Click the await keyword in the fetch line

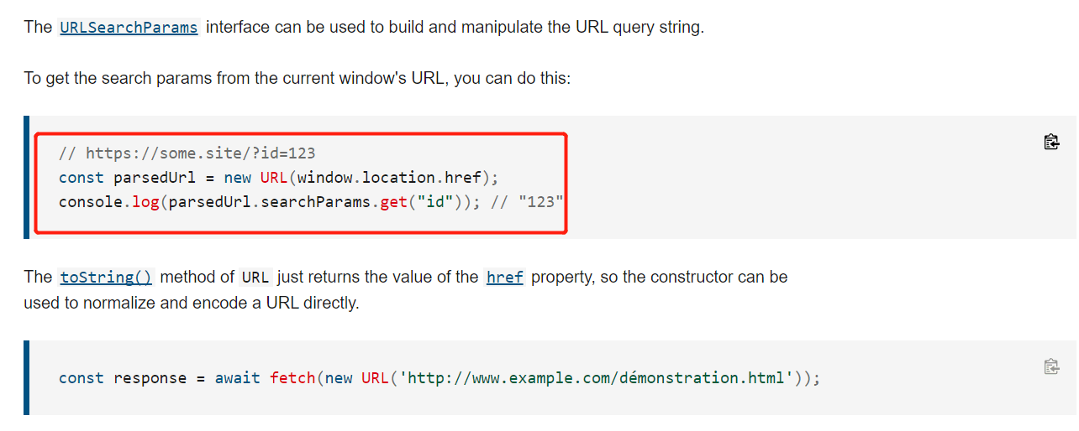pos(238,378)
